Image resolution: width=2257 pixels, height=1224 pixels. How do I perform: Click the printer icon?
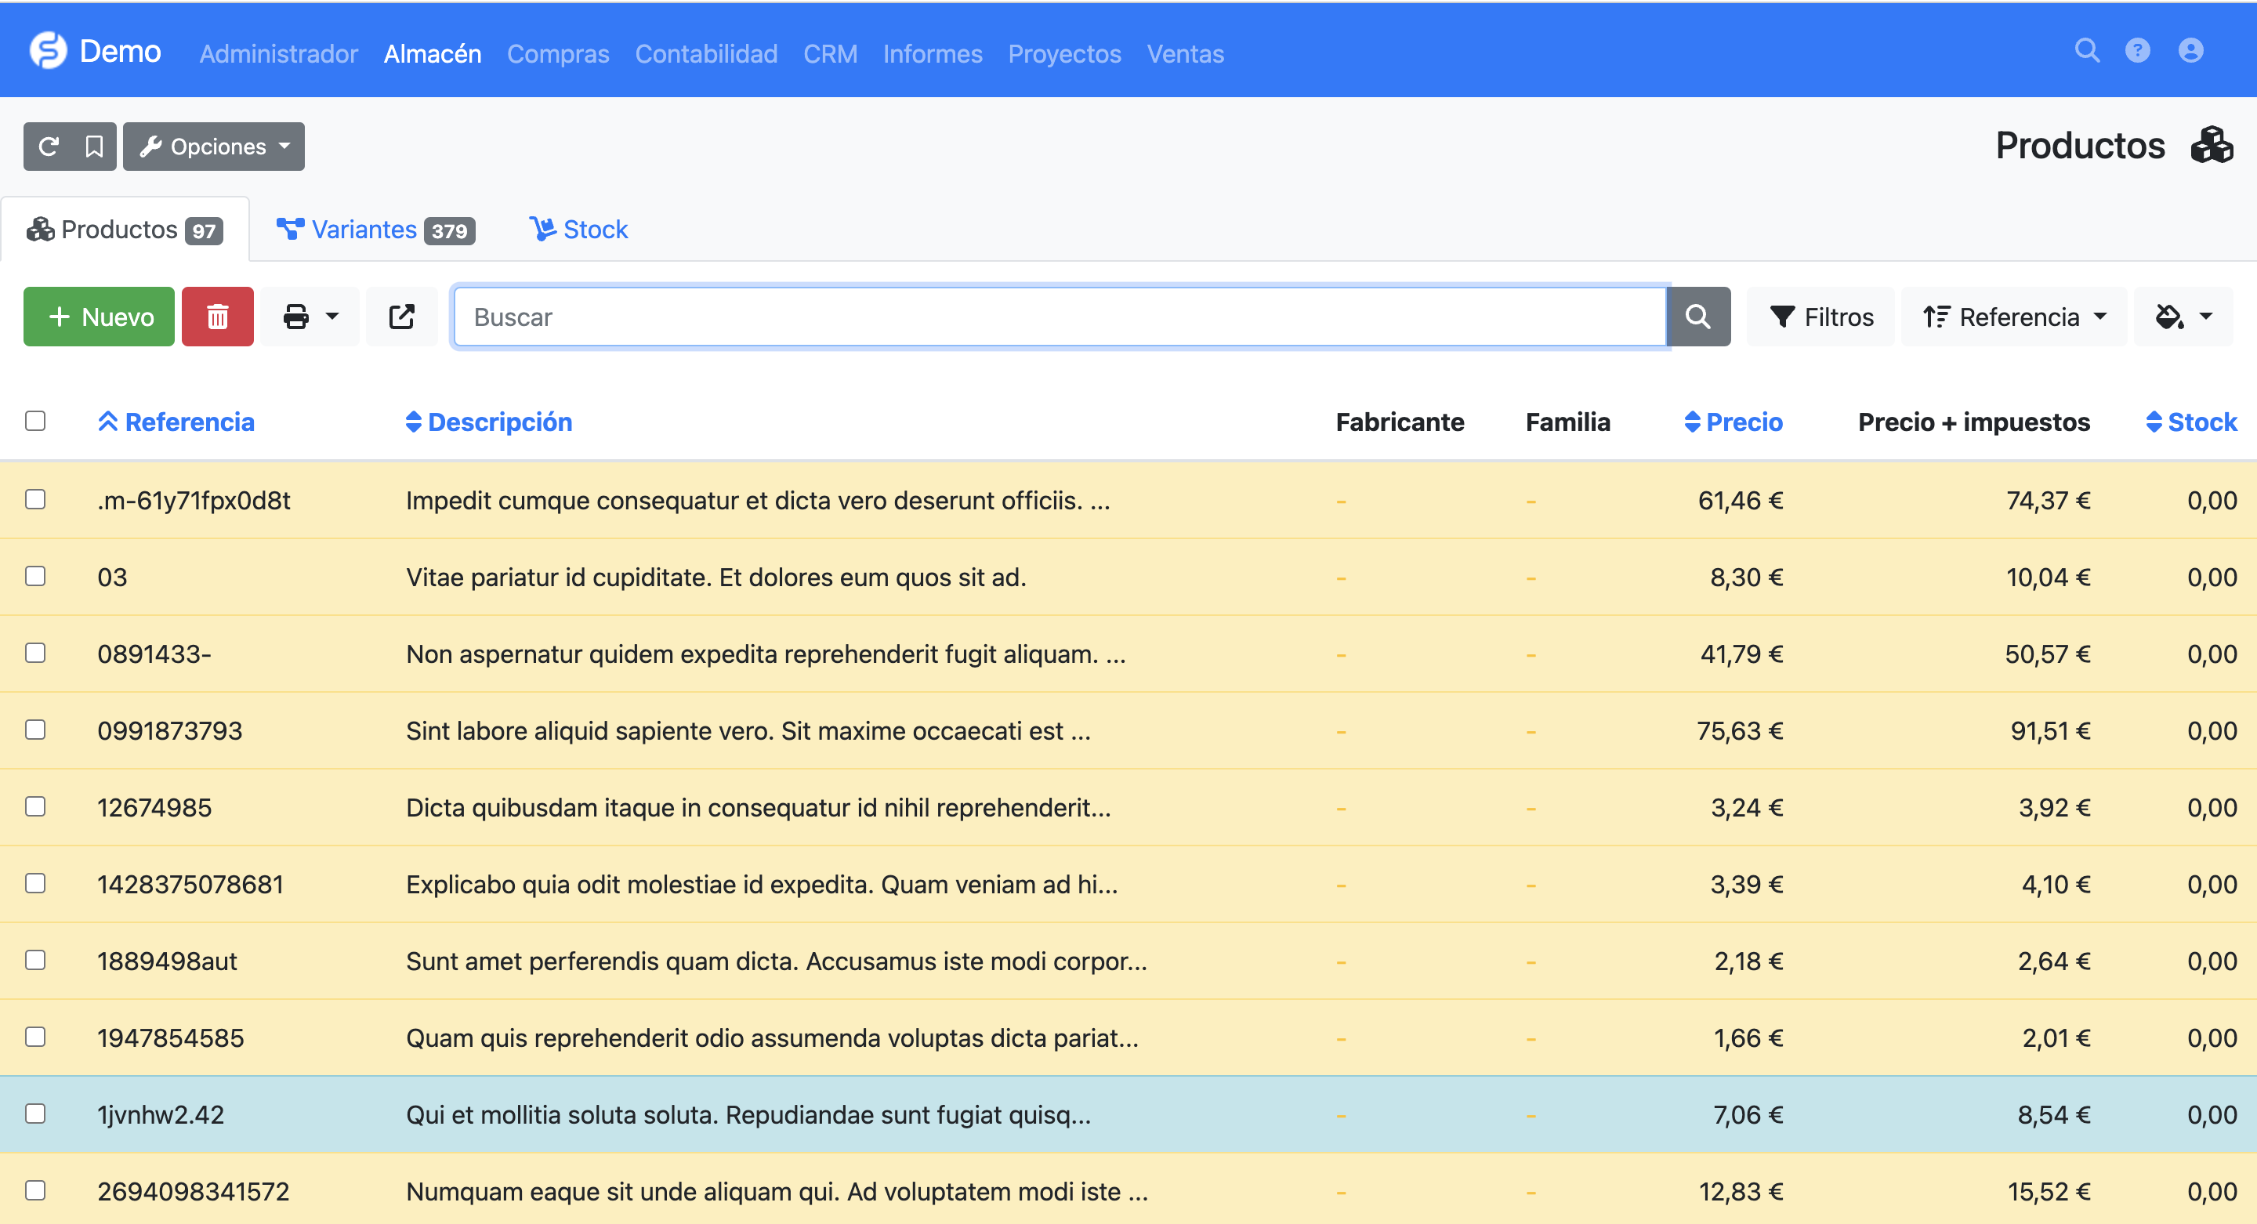pyautogui.click(x=296, y=317)
